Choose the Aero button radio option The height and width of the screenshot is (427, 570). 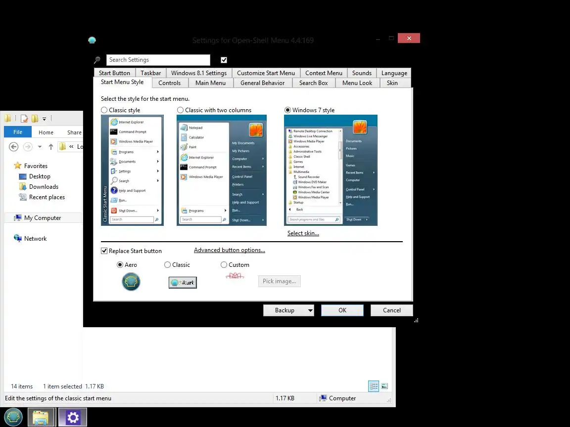click(x=120, y=265)
